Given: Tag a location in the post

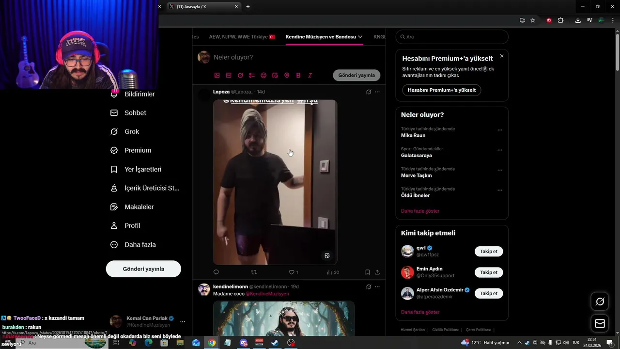Looking at the screenshot, I should [x=287, y=76].
